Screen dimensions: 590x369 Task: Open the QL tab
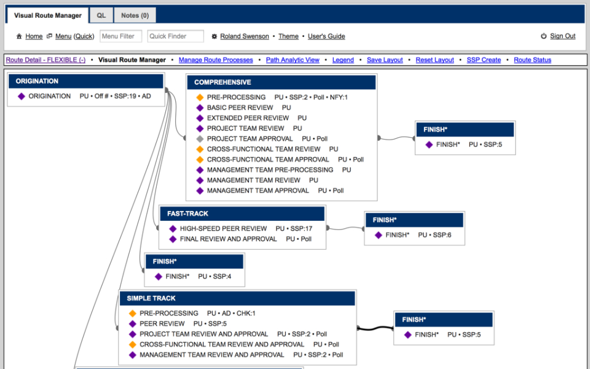101,15
